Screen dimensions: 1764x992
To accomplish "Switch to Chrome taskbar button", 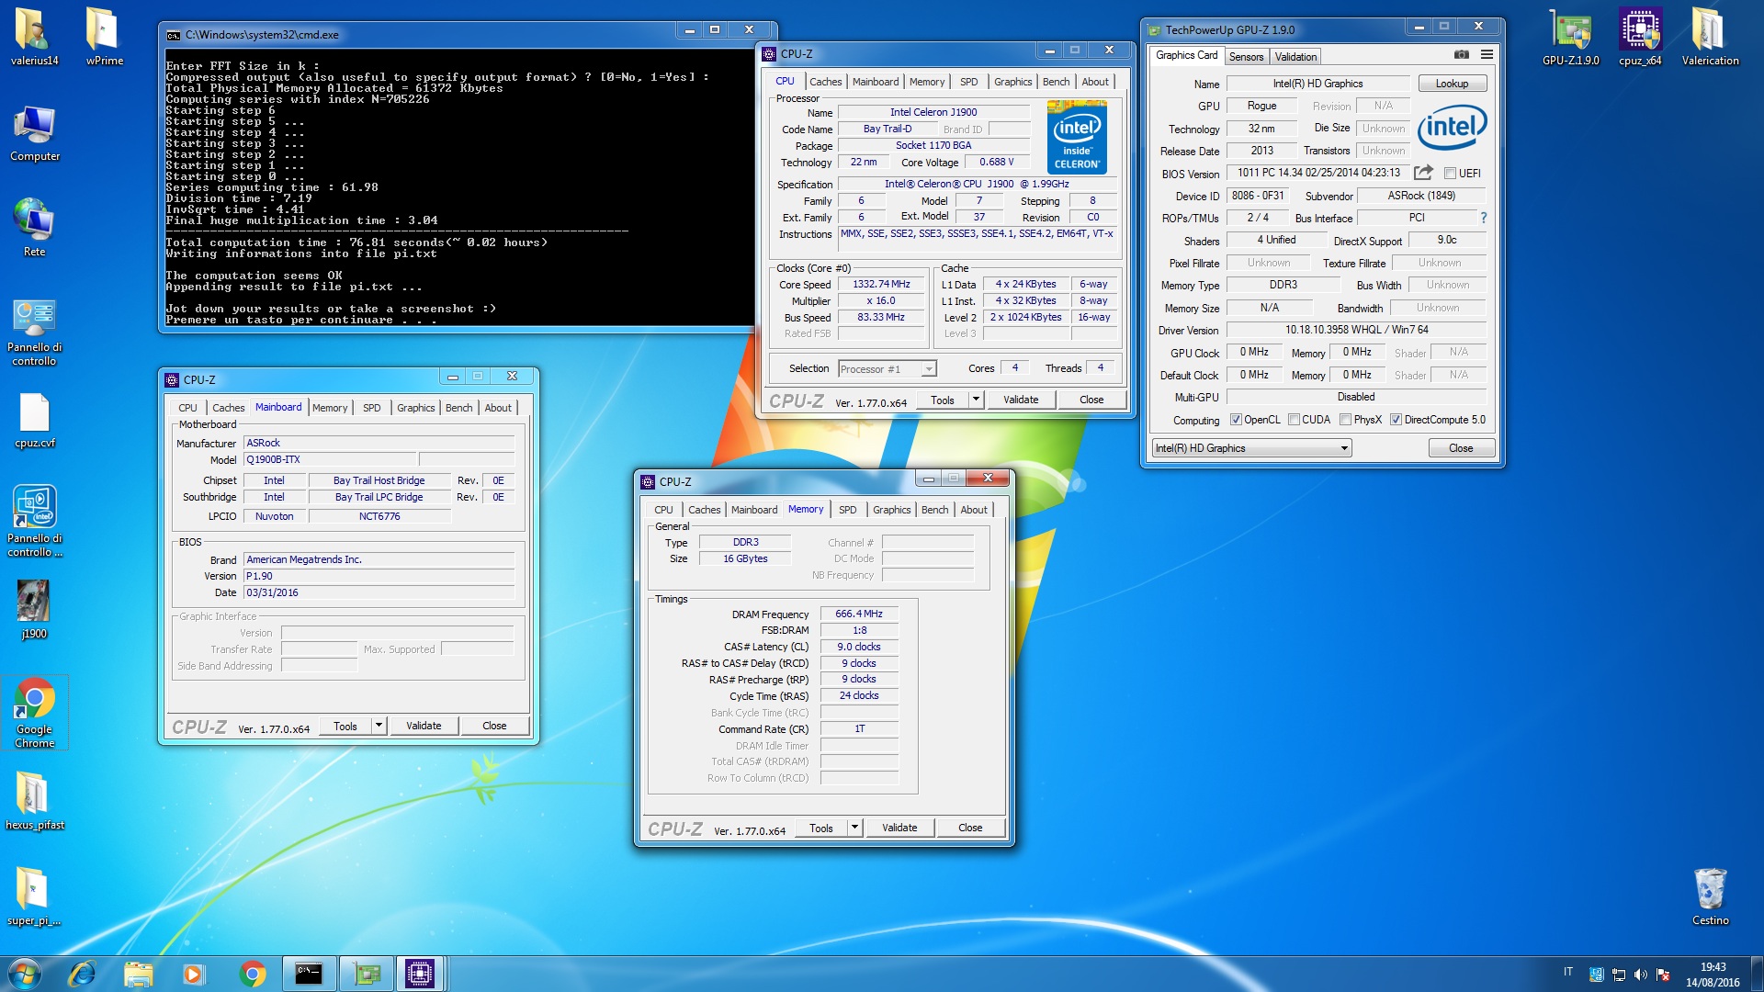I will coord(252,974).
